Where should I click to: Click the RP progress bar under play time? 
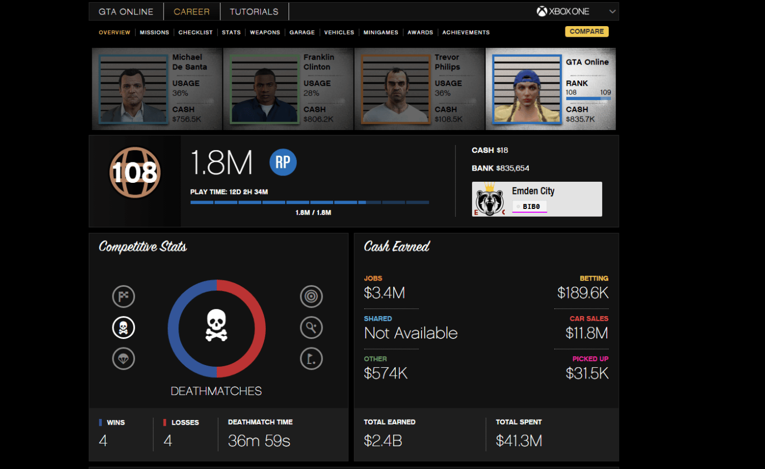tap(310, 202)
